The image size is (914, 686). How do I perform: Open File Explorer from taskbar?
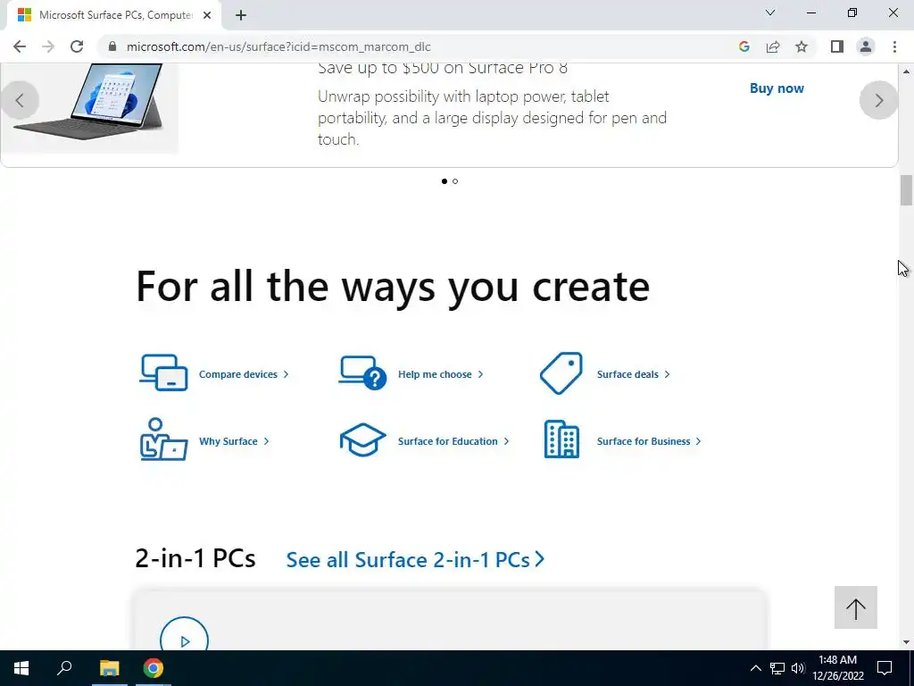click(x=109, y=668)
